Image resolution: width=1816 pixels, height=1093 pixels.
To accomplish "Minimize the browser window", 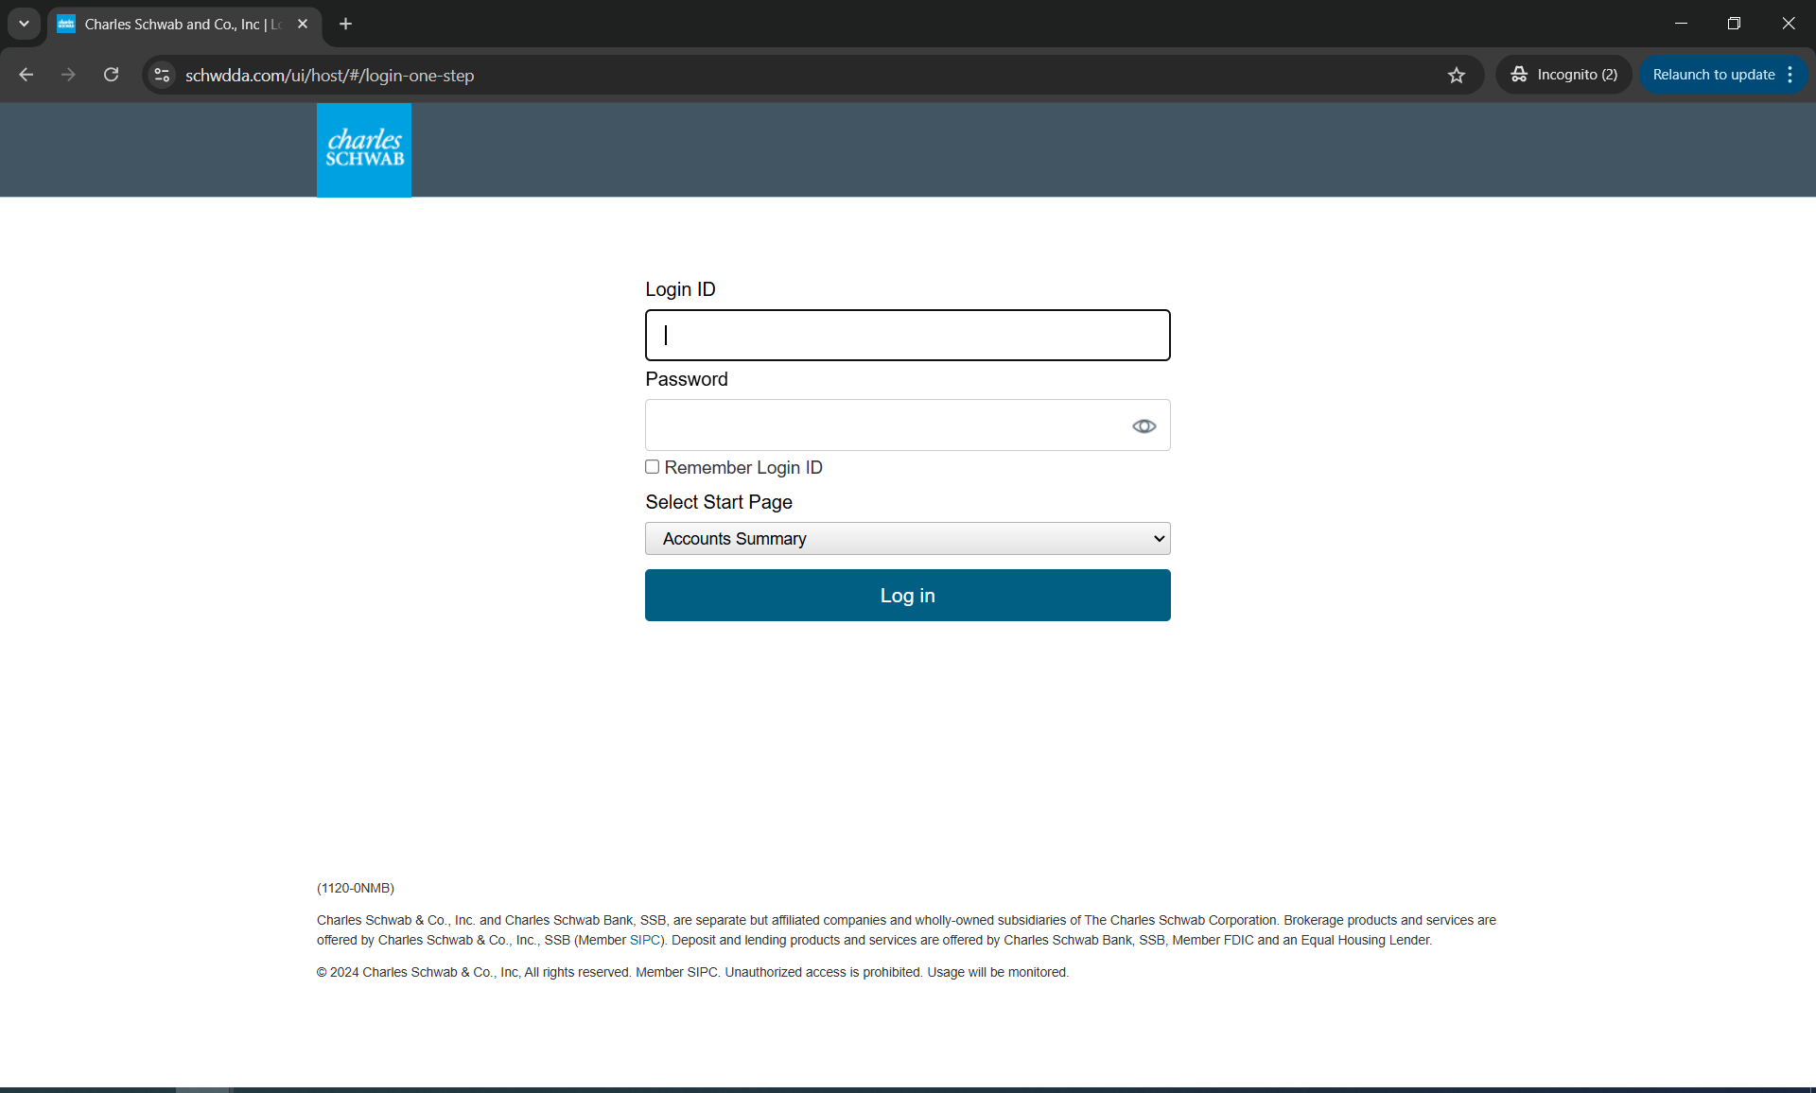I will point(1681,24).
